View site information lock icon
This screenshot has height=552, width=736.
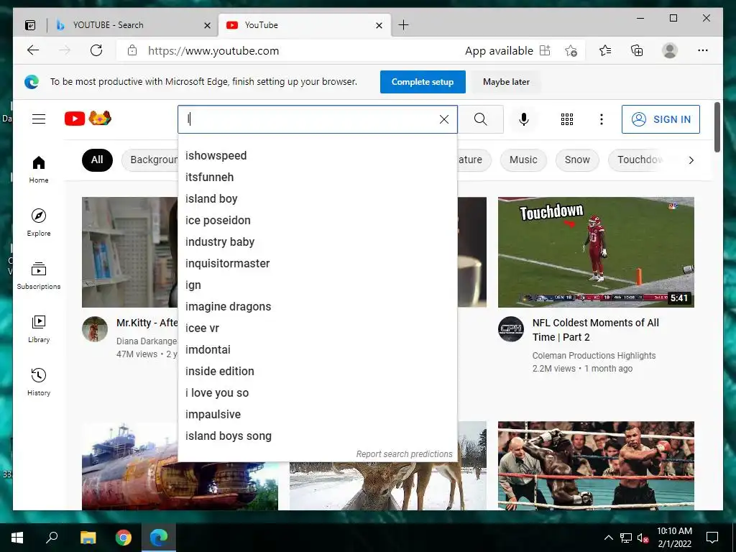tap(132, 50)
